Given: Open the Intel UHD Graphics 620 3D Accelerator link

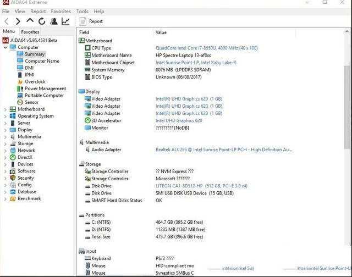Looking at the screenshot, I should point(179,121).
